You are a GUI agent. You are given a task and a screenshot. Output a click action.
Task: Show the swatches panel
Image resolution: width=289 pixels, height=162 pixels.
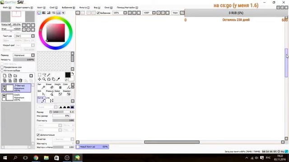[x=58, y=13]
